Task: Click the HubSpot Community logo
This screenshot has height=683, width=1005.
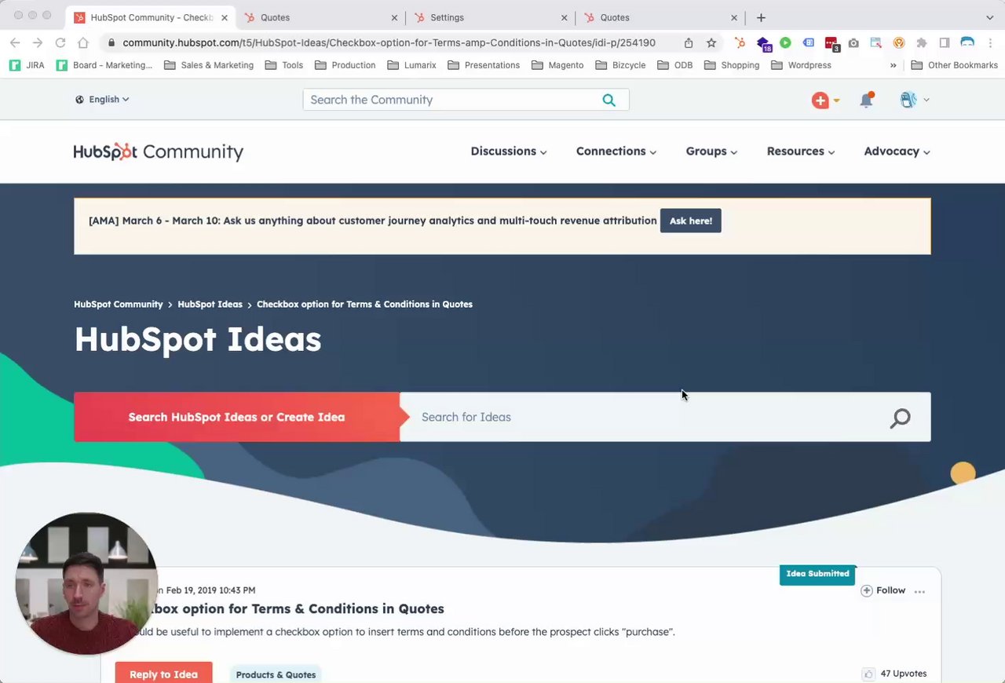Action: tap(159, 152)
